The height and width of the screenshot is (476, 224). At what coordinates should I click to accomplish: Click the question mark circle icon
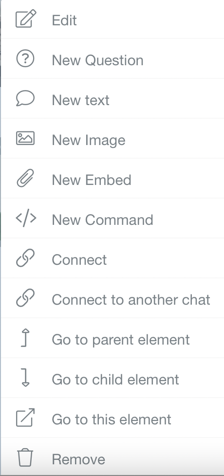coord(25,58)
